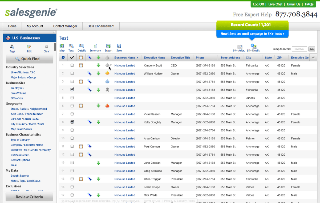
Task: Click the blue tag icon in row 2
Action: [x=90, y=74]
